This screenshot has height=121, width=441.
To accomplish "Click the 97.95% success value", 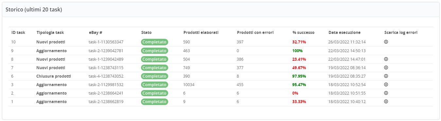I will pos(299,76).
